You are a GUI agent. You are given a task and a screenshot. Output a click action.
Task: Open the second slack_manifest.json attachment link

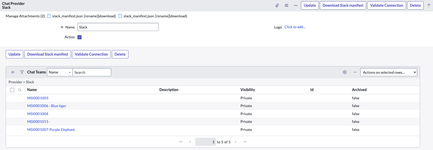(x=139, y=16)
